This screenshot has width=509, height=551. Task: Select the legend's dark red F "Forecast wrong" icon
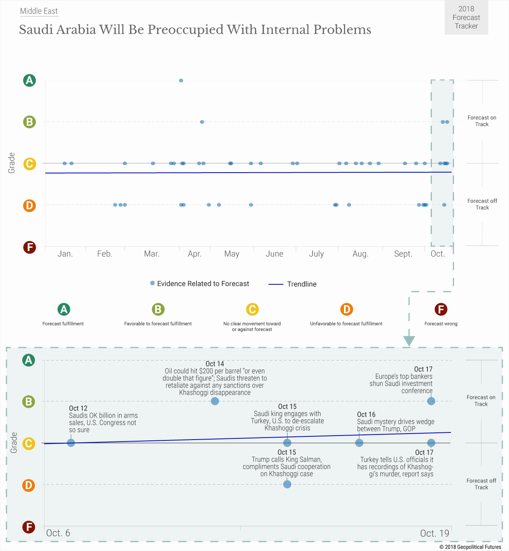pyautogui.click(x=441, y=309)
